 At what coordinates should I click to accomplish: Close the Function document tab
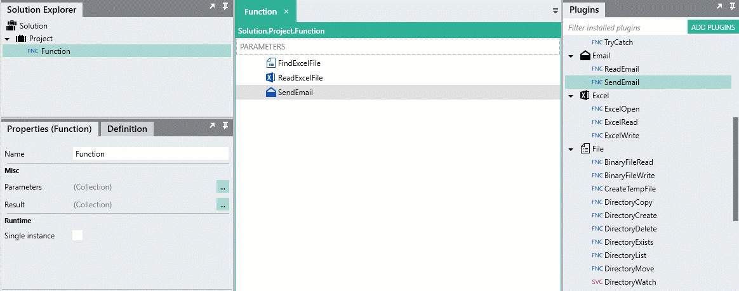(x=286, y=11)
